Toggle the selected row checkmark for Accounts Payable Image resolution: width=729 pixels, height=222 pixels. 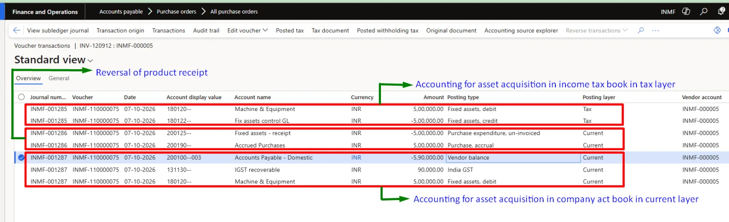pos(21,157)
